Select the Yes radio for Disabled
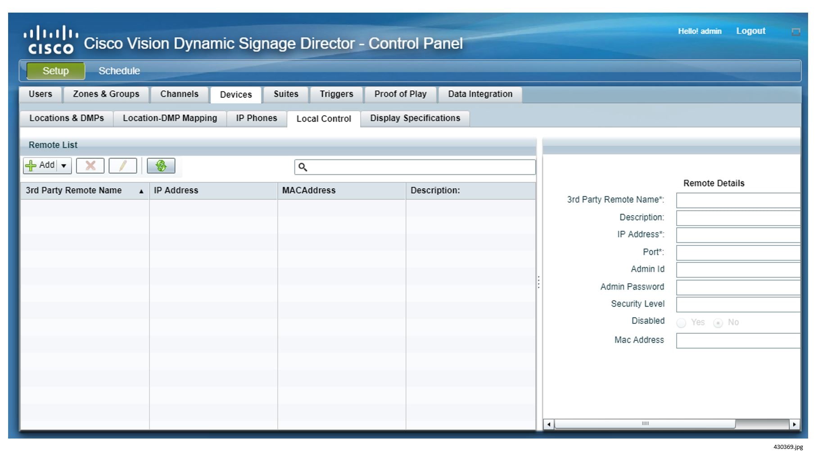The height and width of the screenshot is (457, 818). click(x=682, y=323)
